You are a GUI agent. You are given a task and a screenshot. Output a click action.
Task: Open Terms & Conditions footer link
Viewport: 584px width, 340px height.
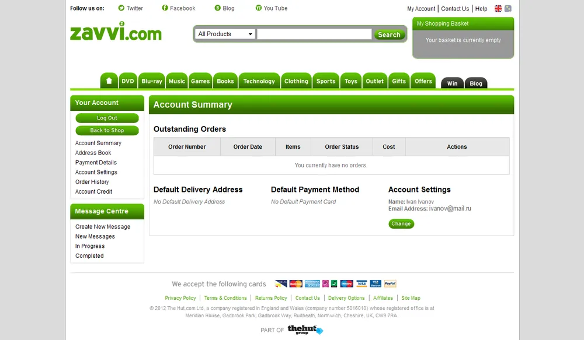pyautogui.click(x=225, y=298)
